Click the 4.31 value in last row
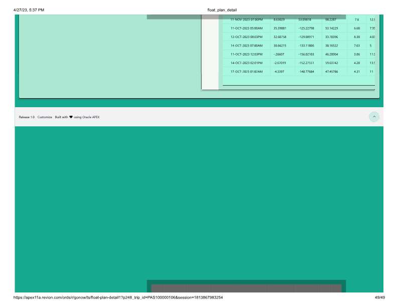Viewport: 398px width, 307px height. pyautogui.click(x=357, y=72)
